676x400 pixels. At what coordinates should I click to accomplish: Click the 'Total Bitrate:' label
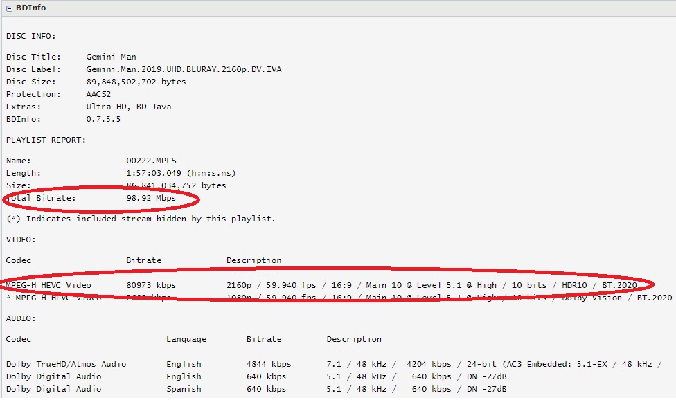coord(41,198)
